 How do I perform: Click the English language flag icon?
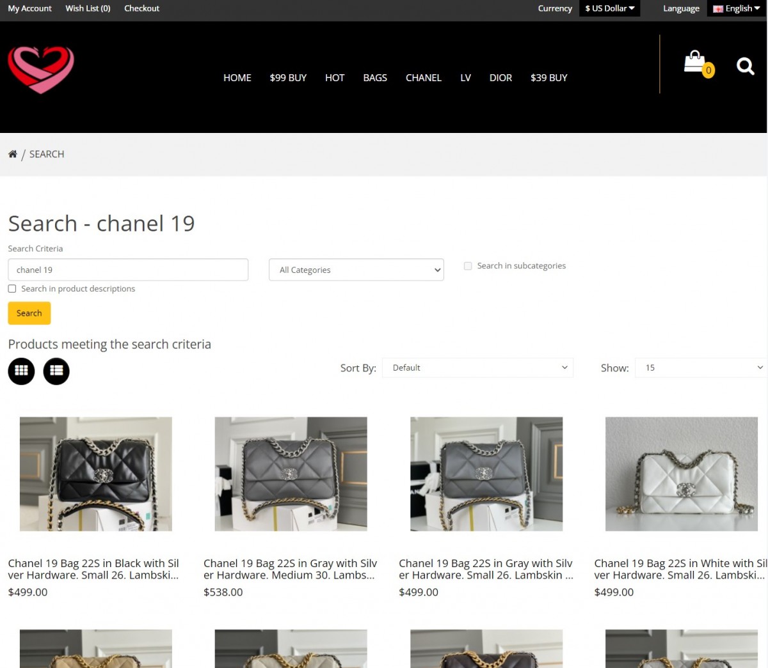click(718, 9)
